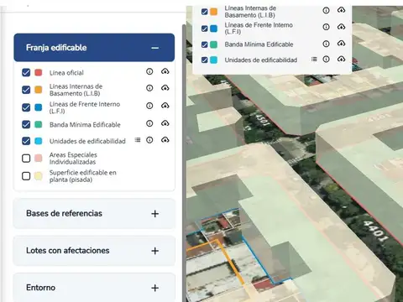403x302 pixels.
Task: Expand Lotes con afectaciones section
Action: coord(154,251)
